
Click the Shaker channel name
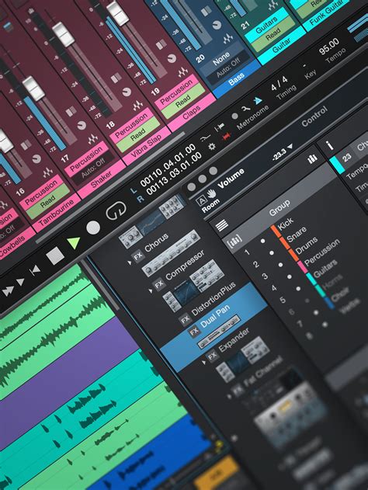click(101, 179)
